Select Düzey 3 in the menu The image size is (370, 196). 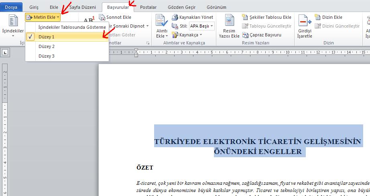pos(67,56)
